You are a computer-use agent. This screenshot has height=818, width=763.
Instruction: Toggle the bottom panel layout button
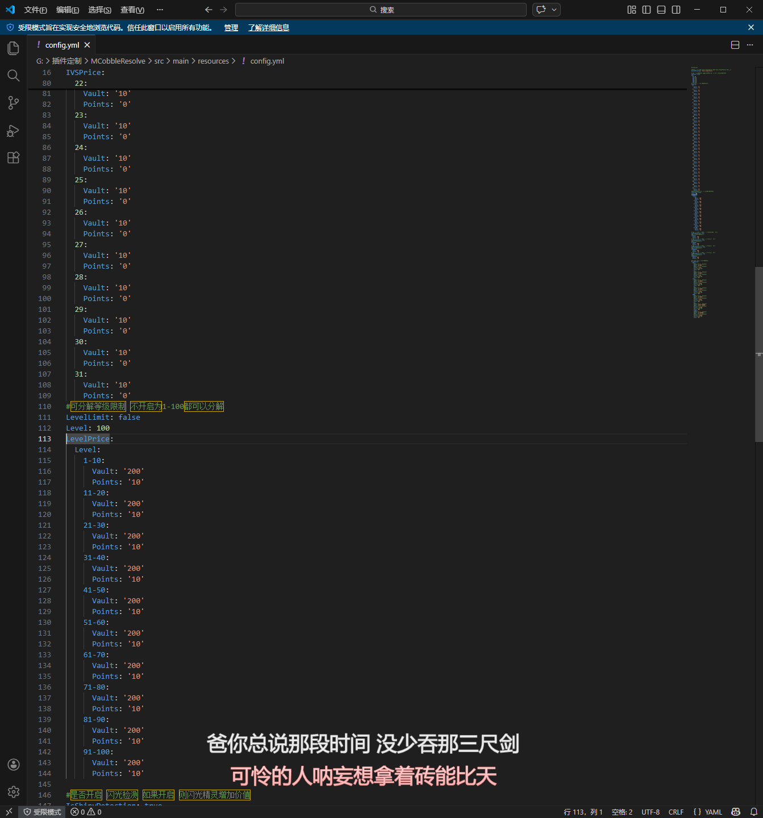point(661,10)
